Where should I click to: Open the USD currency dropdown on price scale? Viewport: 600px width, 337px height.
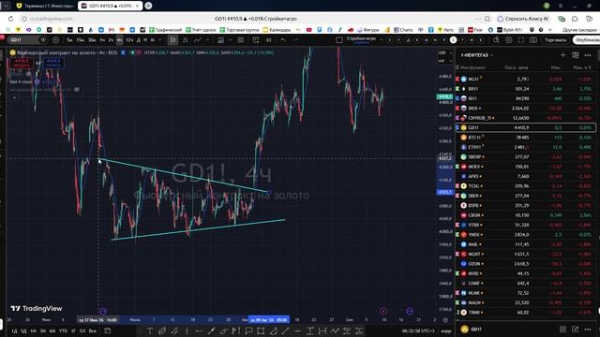[444, 52]
